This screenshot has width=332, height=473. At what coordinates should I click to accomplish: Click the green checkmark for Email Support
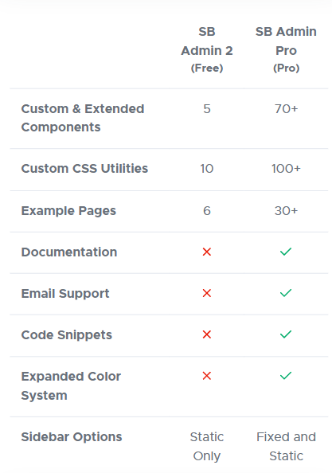286,292
